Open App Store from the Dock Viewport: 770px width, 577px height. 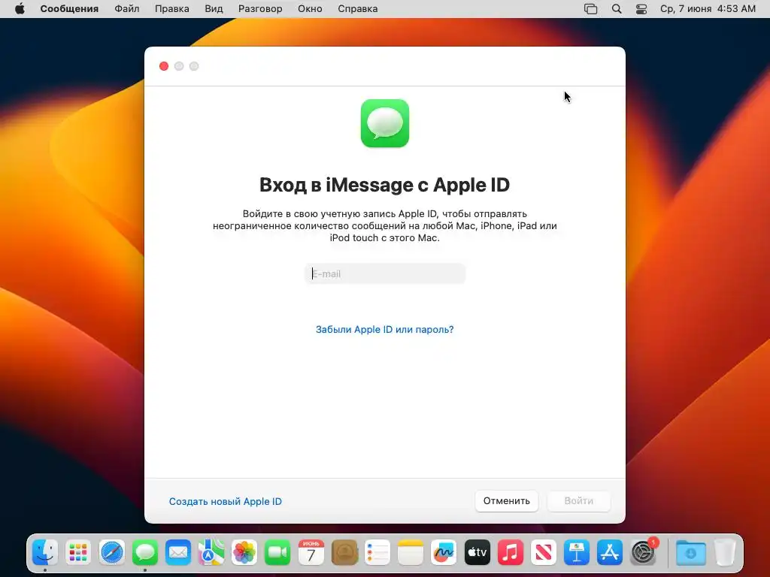pos(610,552)
